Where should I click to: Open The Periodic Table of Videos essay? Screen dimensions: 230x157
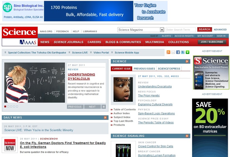[156, 123]
